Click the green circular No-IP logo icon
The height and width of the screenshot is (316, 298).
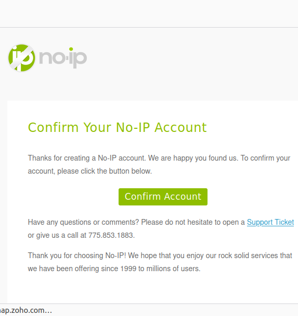tap(21, 58)
